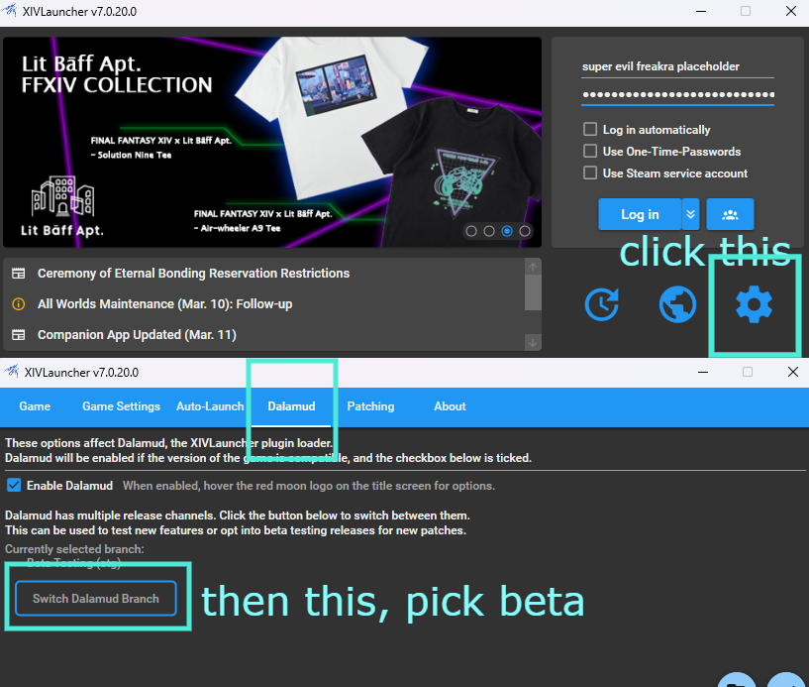
Task: Click XIVLauncher logo in top title bar
Action: (10, 10)
